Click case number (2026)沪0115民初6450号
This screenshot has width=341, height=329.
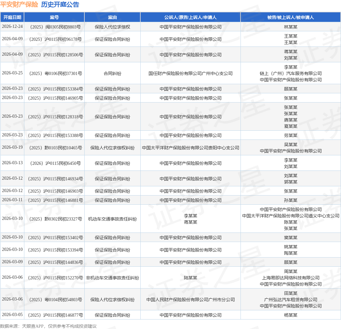pos(54,164)
